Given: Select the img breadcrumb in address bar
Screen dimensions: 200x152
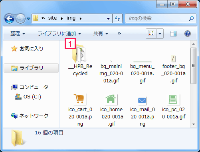Looking at the screenshot, I should [71, 18].
